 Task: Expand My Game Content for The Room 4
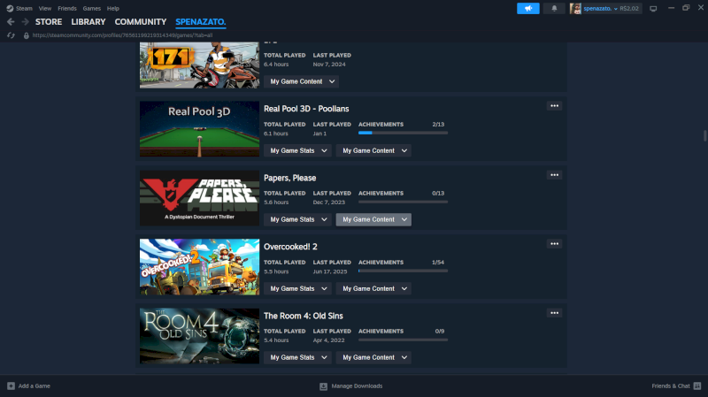373,357
